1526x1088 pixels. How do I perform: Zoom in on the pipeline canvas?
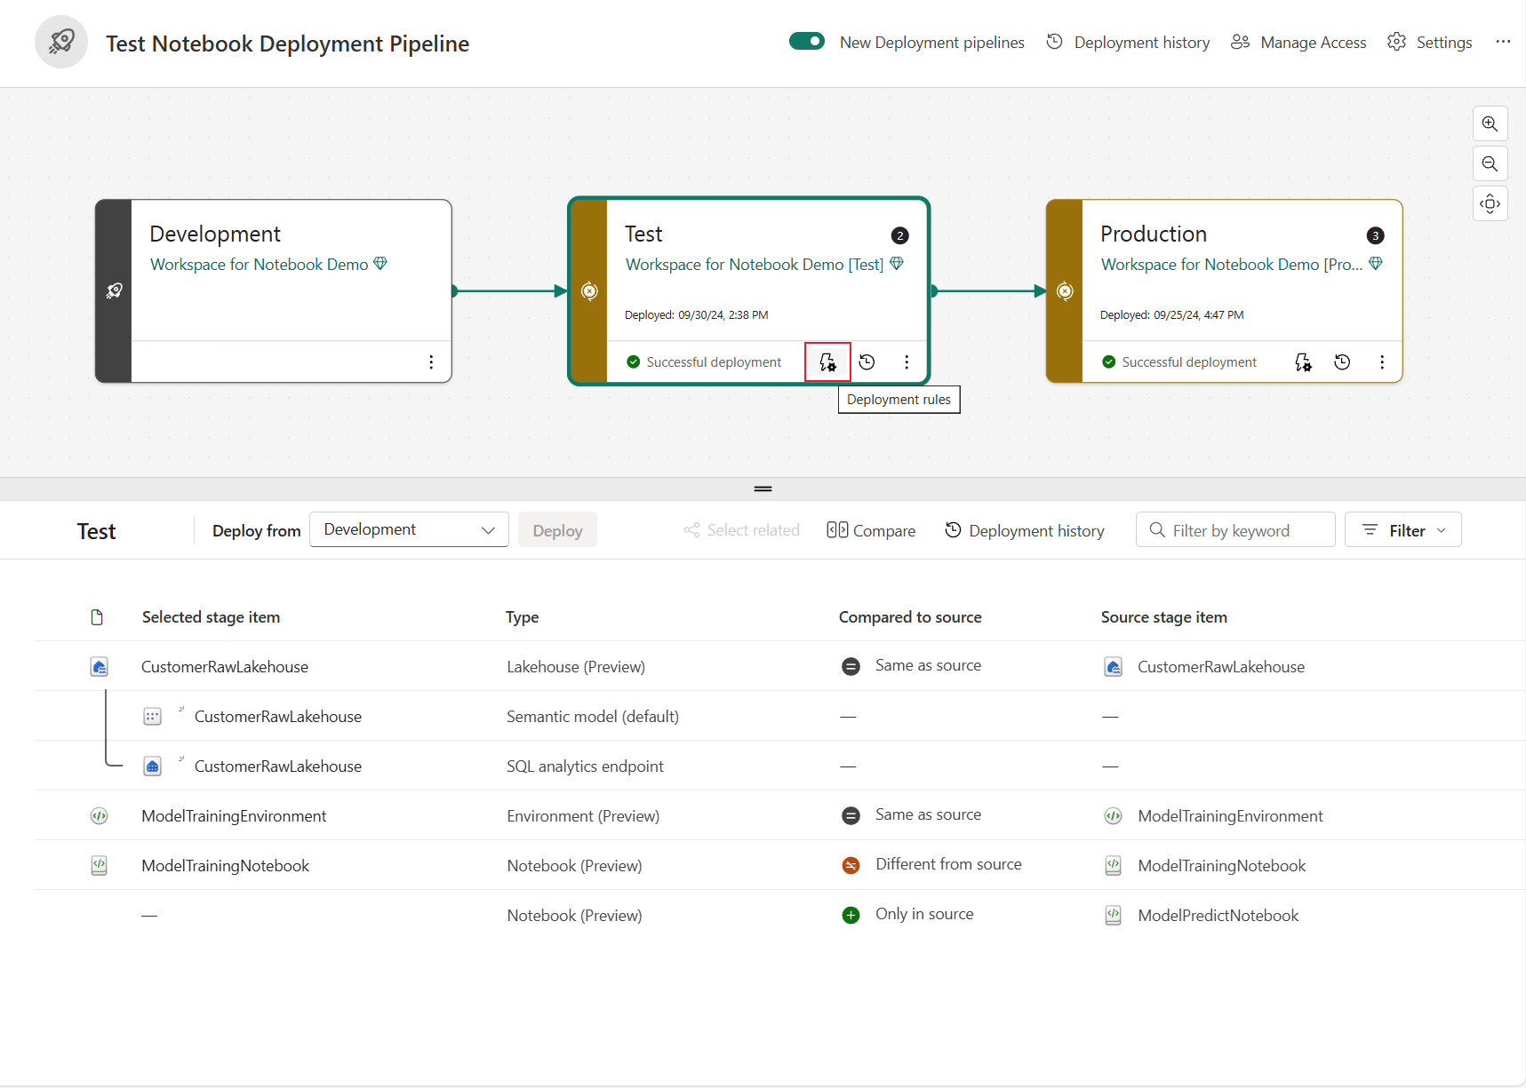pos(1490,124)
